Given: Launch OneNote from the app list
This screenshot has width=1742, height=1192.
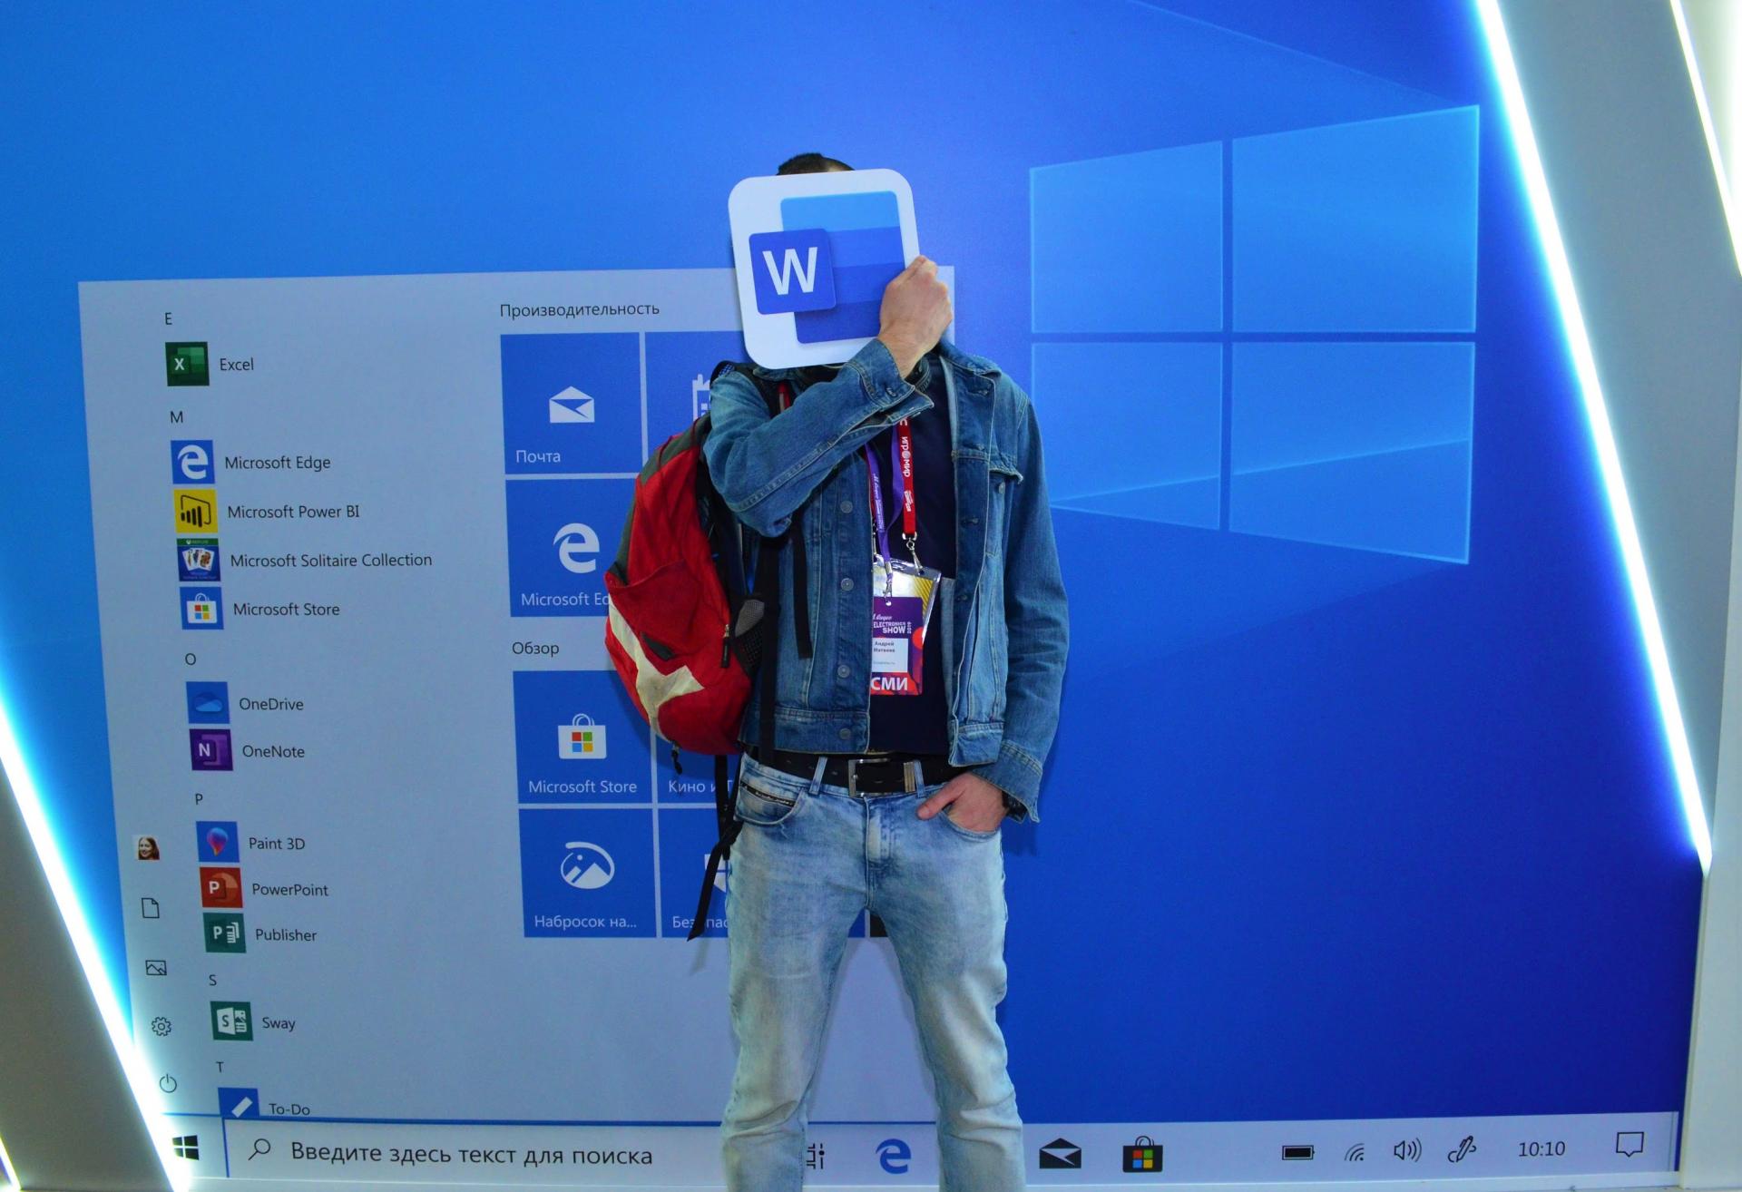Looking at the screenshot, I should pos(248,751).
